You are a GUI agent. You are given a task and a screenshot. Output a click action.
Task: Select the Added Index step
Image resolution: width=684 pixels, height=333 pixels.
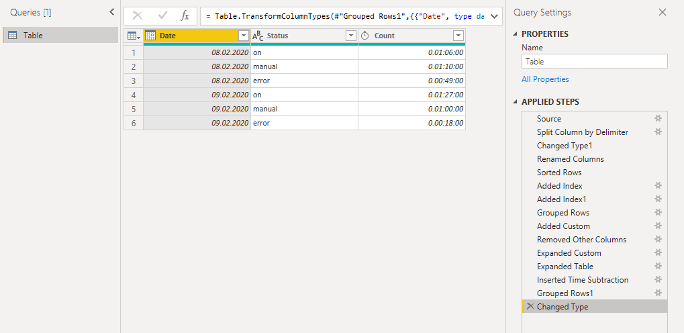(x=595, y=185)
